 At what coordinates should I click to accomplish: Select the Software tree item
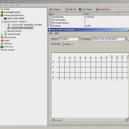(x=6, y=44)
